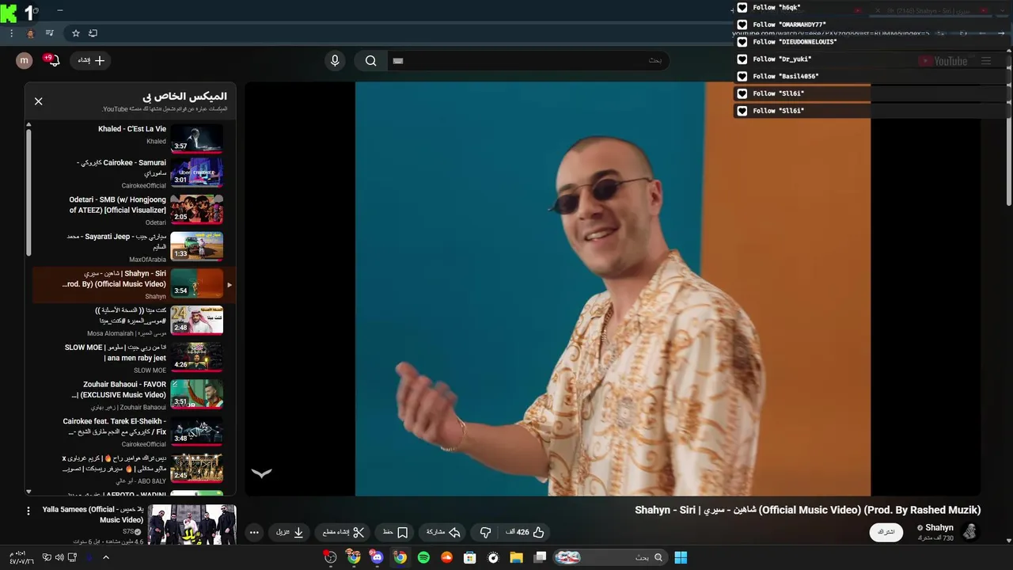Open options menu for Yalla 5amees video
Viewport: 1013px width, 570px height.
[x=28, y=511]
